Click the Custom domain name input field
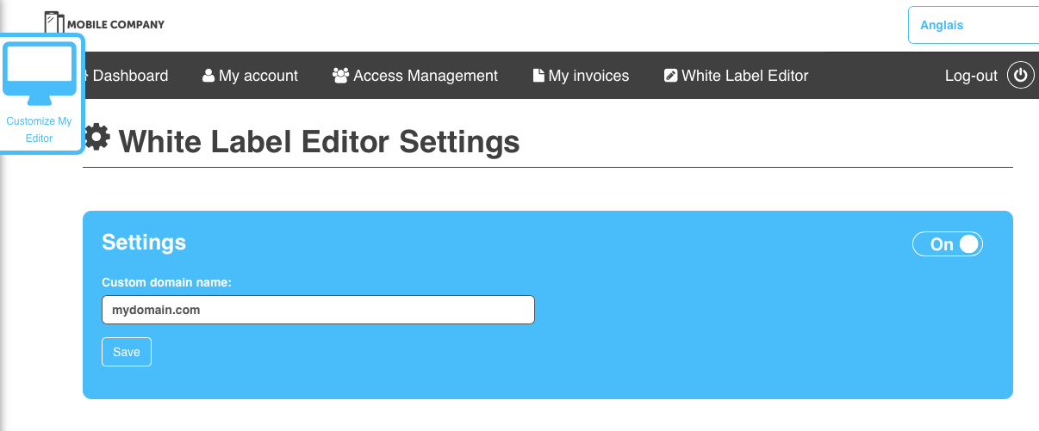1039x431 pixels. click(x=318, y=310)
